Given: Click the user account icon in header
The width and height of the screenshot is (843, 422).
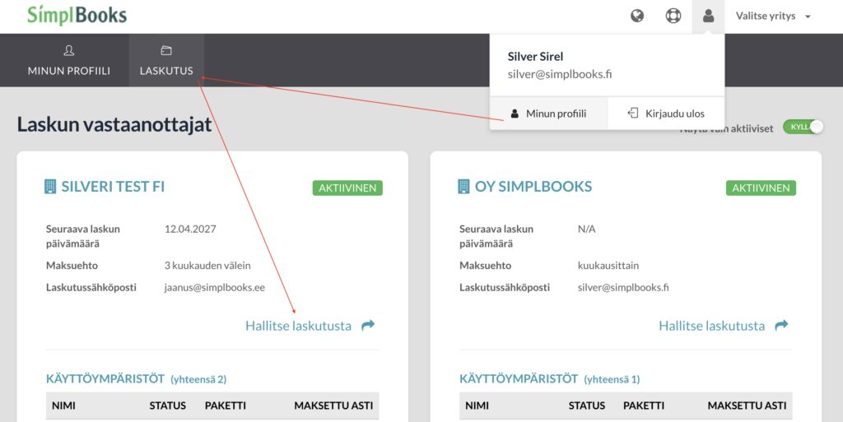Looking at the screenshot, I should click(708, 16).
